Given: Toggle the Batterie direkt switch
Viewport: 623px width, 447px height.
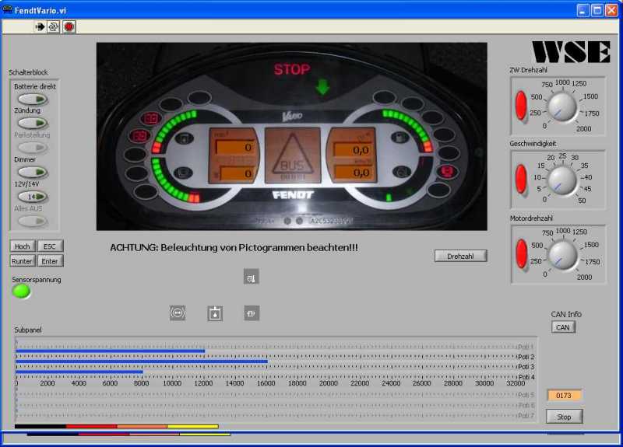Looking at the screenshot, I should tap(33, 99).
